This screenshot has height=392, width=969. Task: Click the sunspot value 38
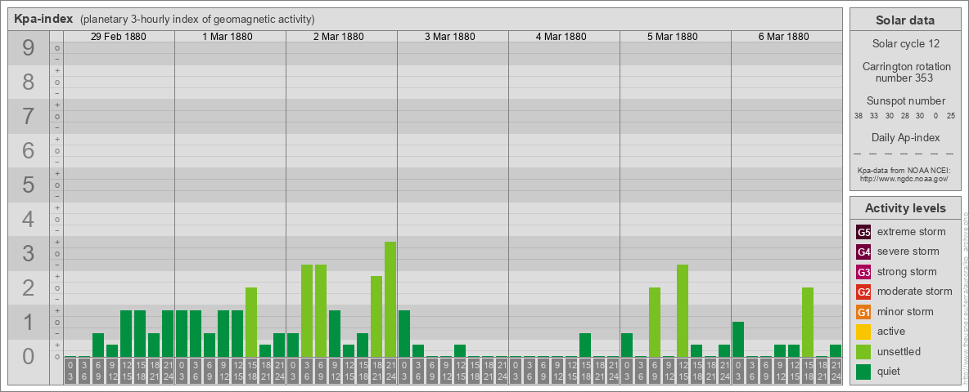[x=859, y=116]
